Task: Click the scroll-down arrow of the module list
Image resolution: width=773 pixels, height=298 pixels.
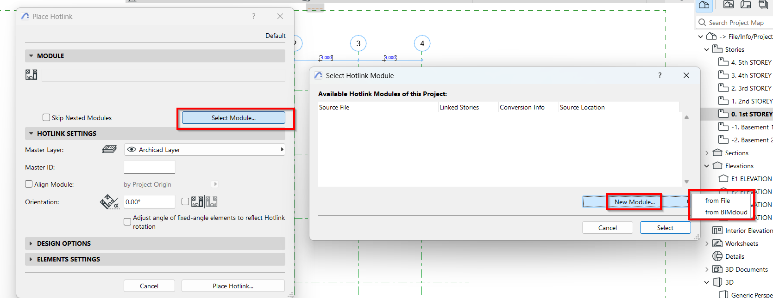Action: click(x=686, y=182)
